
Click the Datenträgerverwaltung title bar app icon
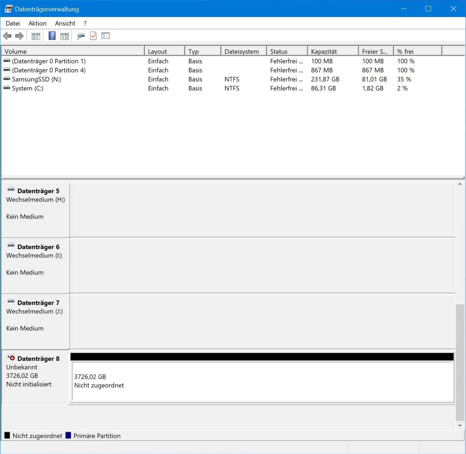8,9
